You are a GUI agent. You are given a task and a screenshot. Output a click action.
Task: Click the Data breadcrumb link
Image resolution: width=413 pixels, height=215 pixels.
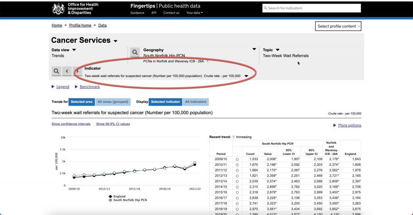(x=102, y=25)
